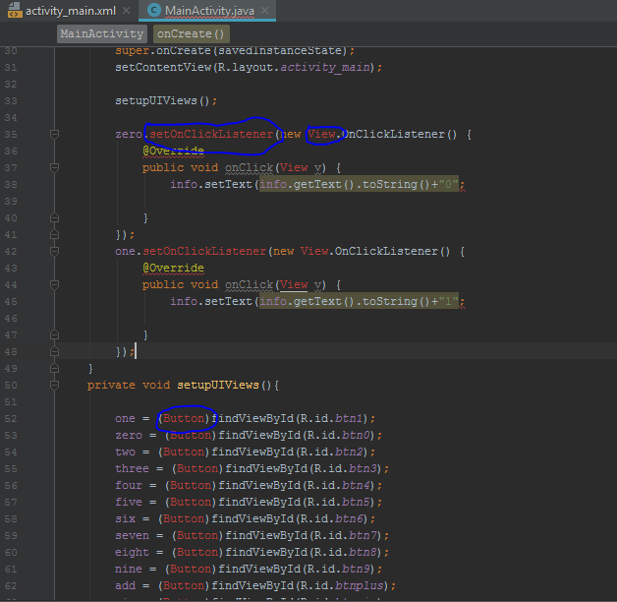Click the "1" string literal on line 45
Screen dimensions: 617x602
coord(449,301)
